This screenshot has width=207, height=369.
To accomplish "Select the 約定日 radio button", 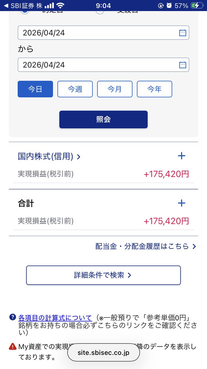I will tap(25, 12).
